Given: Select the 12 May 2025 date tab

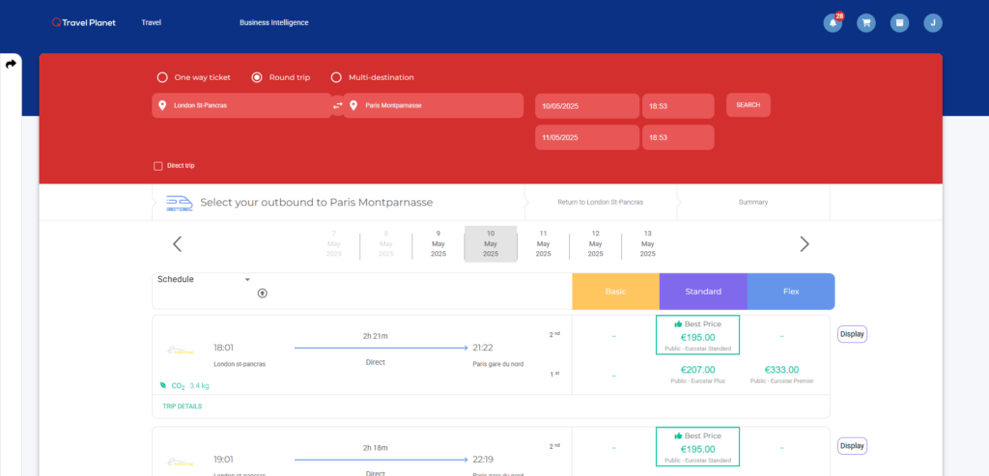Looking at the screenshot, I should (595, 243).
